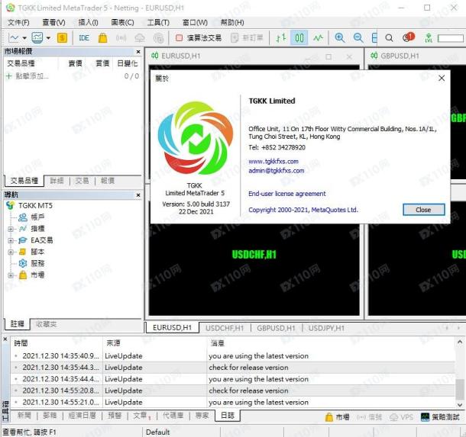The image size is (466, 437).
Task: Click the chart profiles icon
Action: [37, 37]
